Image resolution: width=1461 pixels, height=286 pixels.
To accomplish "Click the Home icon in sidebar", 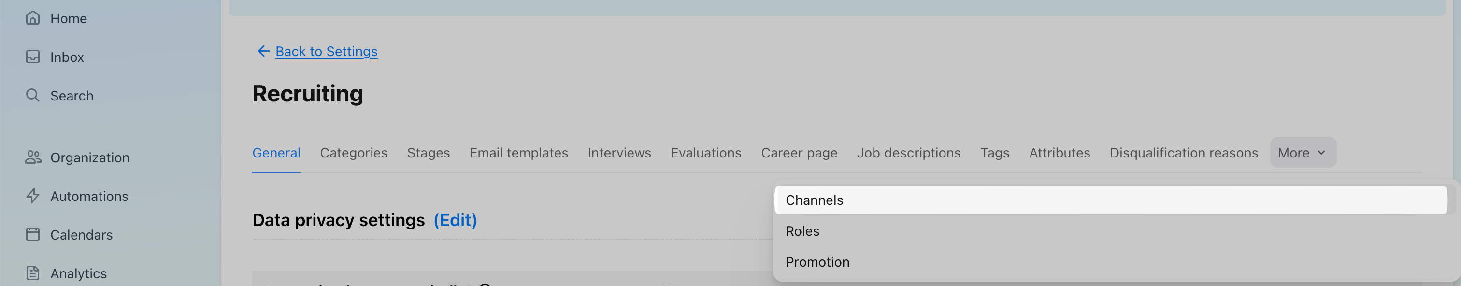I will [x=33, y=18].
